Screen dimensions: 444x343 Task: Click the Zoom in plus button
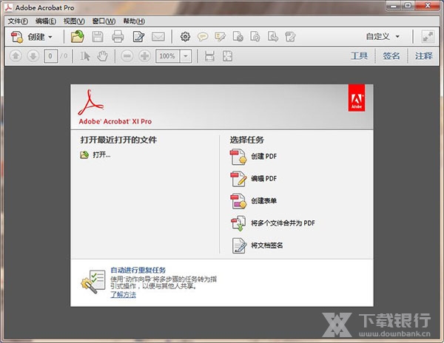[x=144, y=56]
